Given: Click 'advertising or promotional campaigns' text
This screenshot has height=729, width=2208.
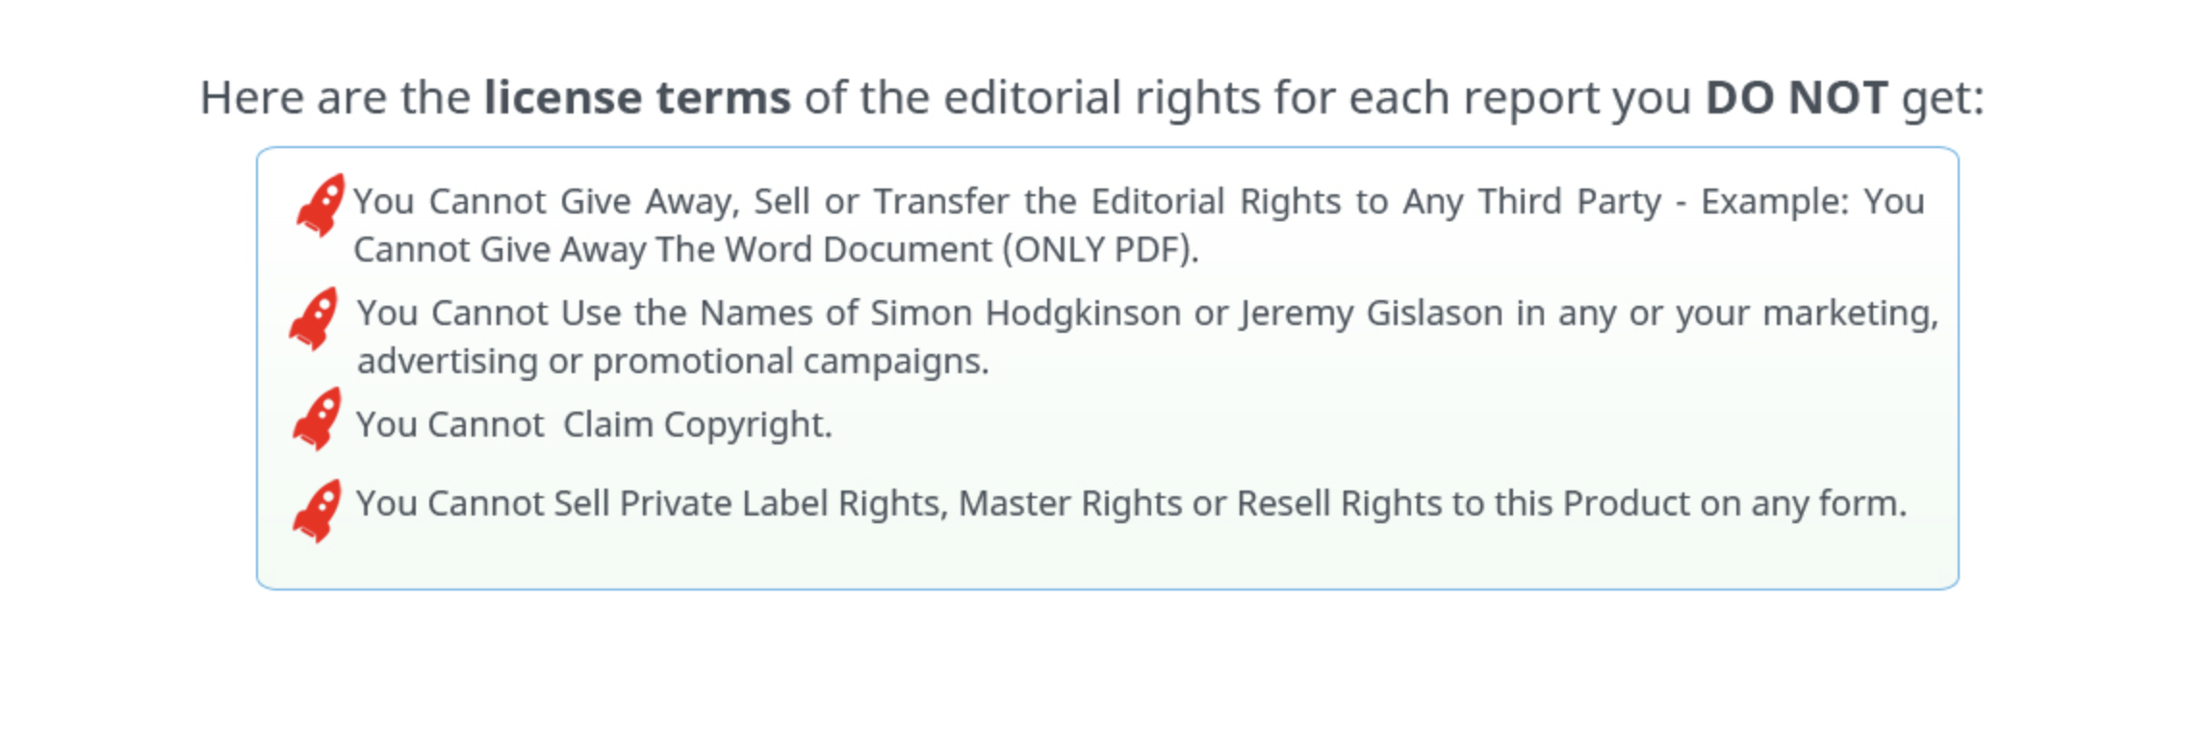Looking at the screenshot, I should (x=673, y=362).
